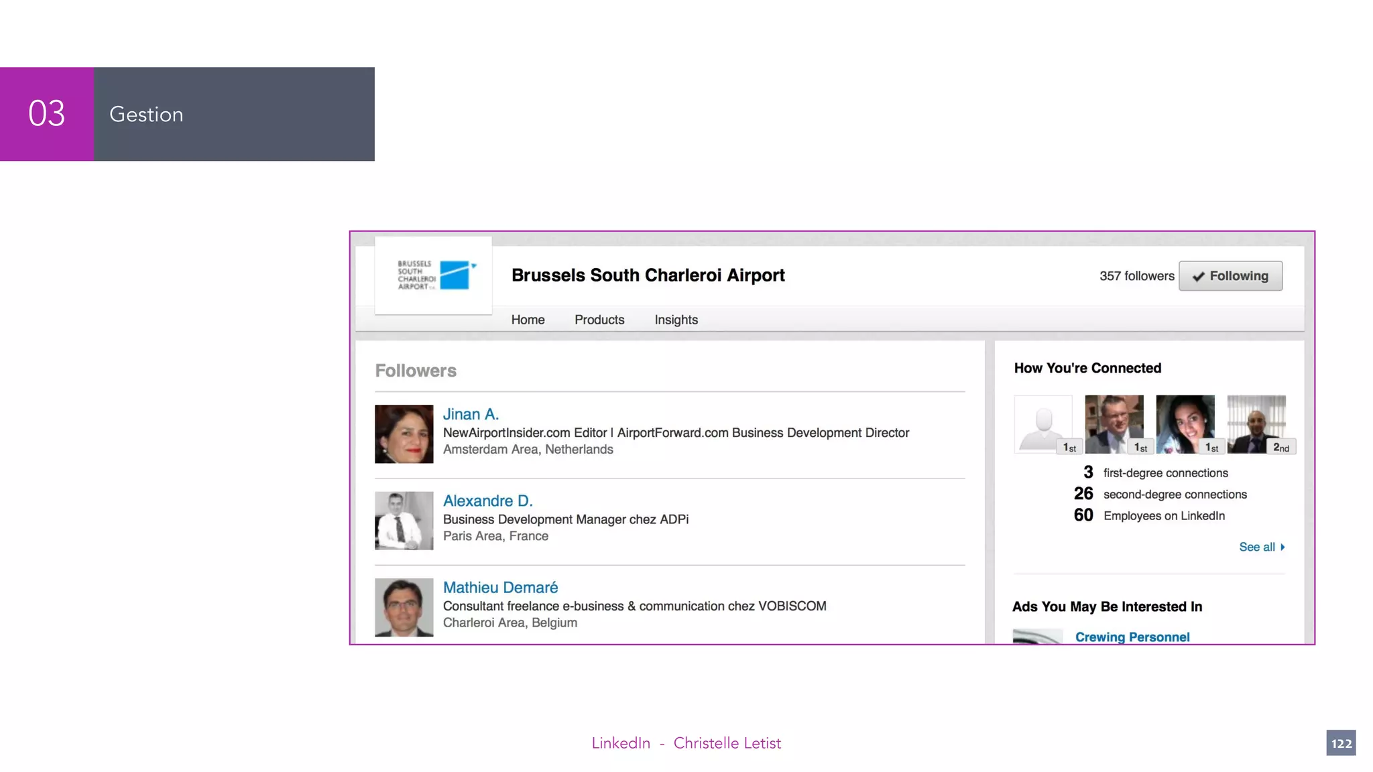Click the 03 section number block
The width and height of the screenshot is (1373, 772).
pos(47,114)
